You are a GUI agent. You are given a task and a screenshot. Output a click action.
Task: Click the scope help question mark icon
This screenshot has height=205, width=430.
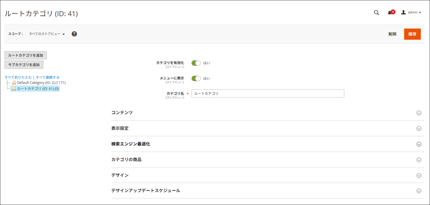point(74,34)
